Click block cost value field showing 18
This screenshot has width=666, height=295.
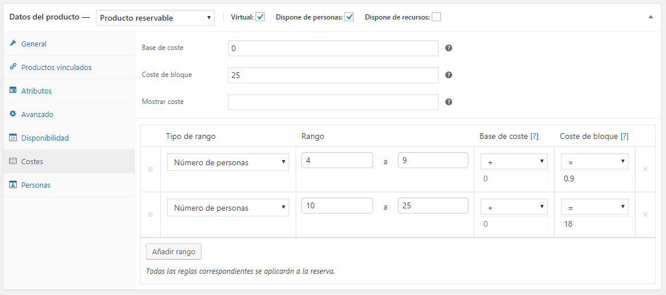coord(595,224)
